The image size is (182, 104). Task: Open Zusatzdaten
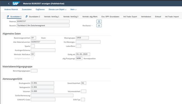(27, 10)
